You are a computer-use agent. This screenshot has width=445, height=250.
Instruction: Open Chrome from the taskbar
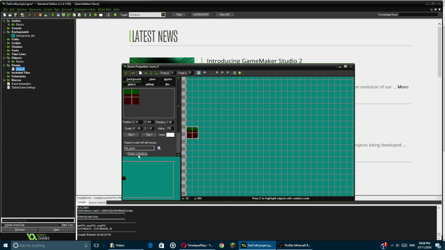(x=221, y=245)
